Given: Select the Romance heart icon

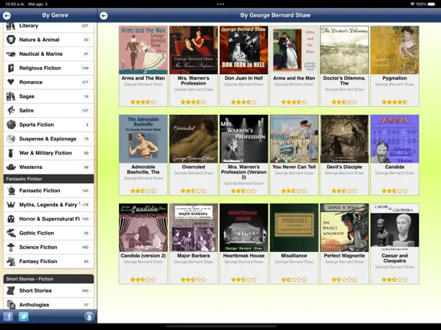Looking at the screenshot, I should [x=11, y=82].
